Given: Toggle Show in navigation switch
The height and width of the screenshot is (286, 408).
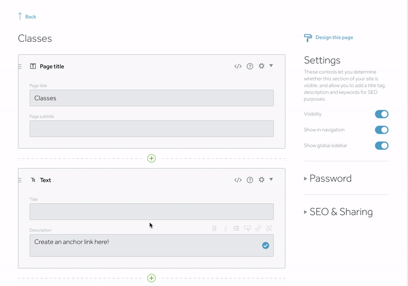Looking at the screenshot, I should click(x=381, y=130).
